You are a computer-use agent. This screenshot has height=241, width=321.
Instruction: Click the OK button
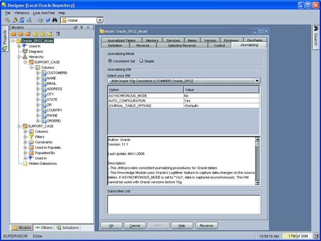coord(111,225)
